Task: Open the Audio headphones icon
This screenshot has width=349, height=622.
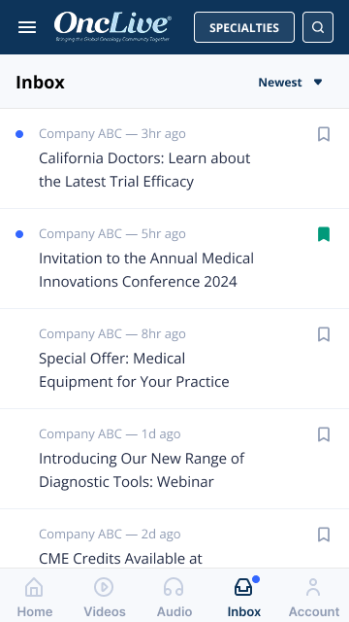Action: [x=174, y=587]
